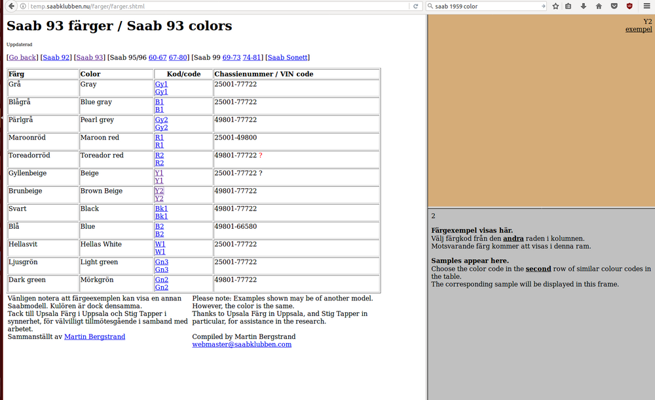Click the search magnifier icon

pyautogui.click(x=430, y=7)
